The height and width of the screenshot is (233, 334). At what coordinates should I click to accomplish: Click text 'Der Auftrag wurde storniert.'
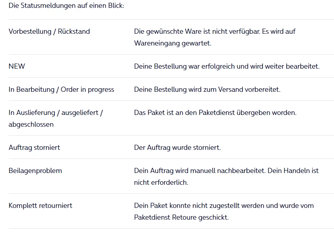[x=177, y=147]
